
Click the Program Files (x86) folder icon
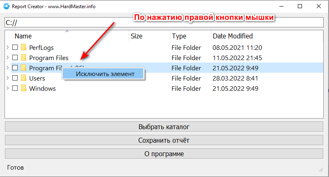coord(24,68)
